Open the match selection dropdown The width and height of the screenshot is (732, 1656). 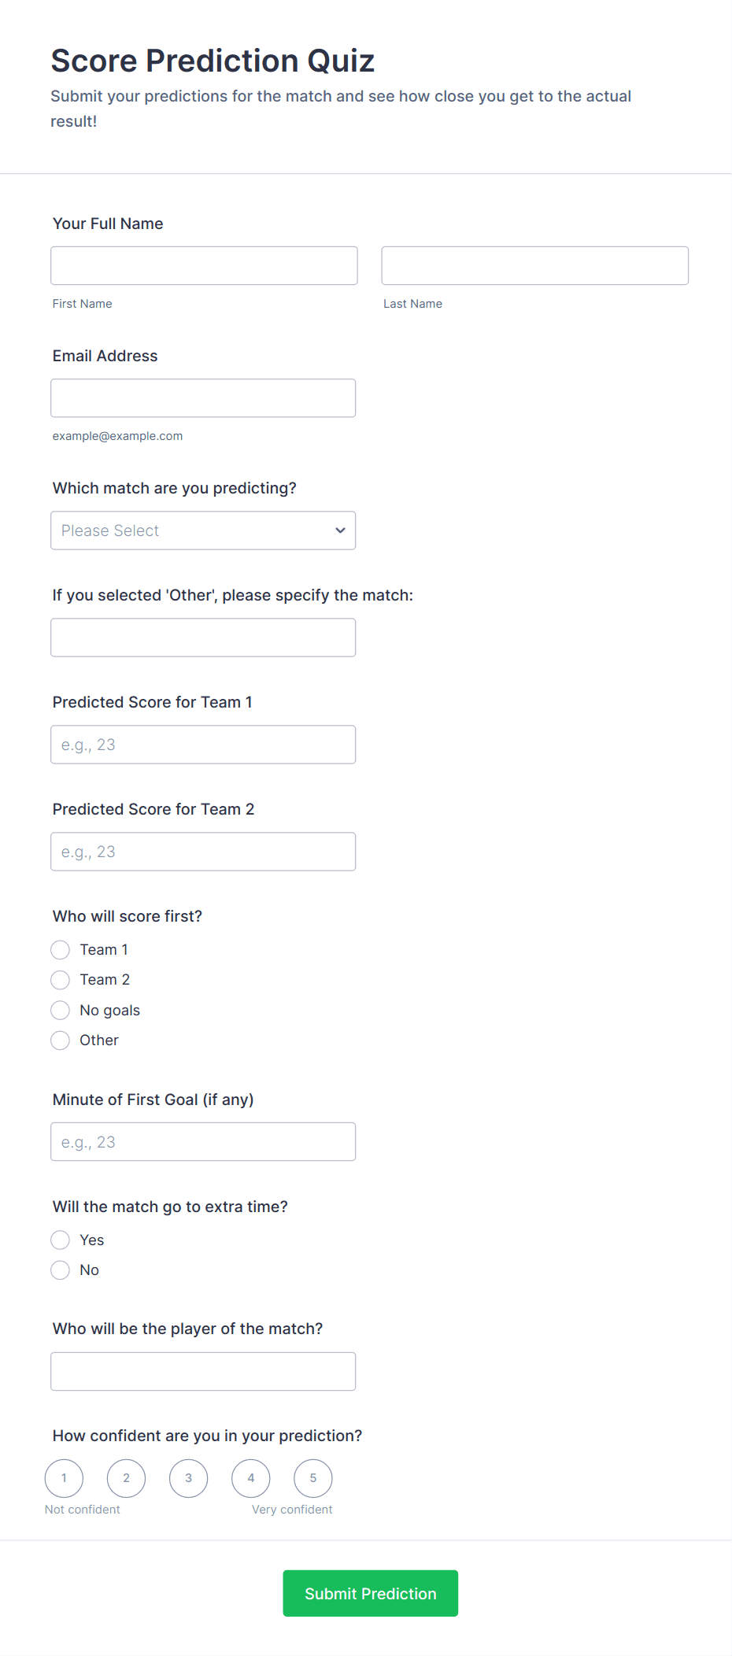coord(203,530)
